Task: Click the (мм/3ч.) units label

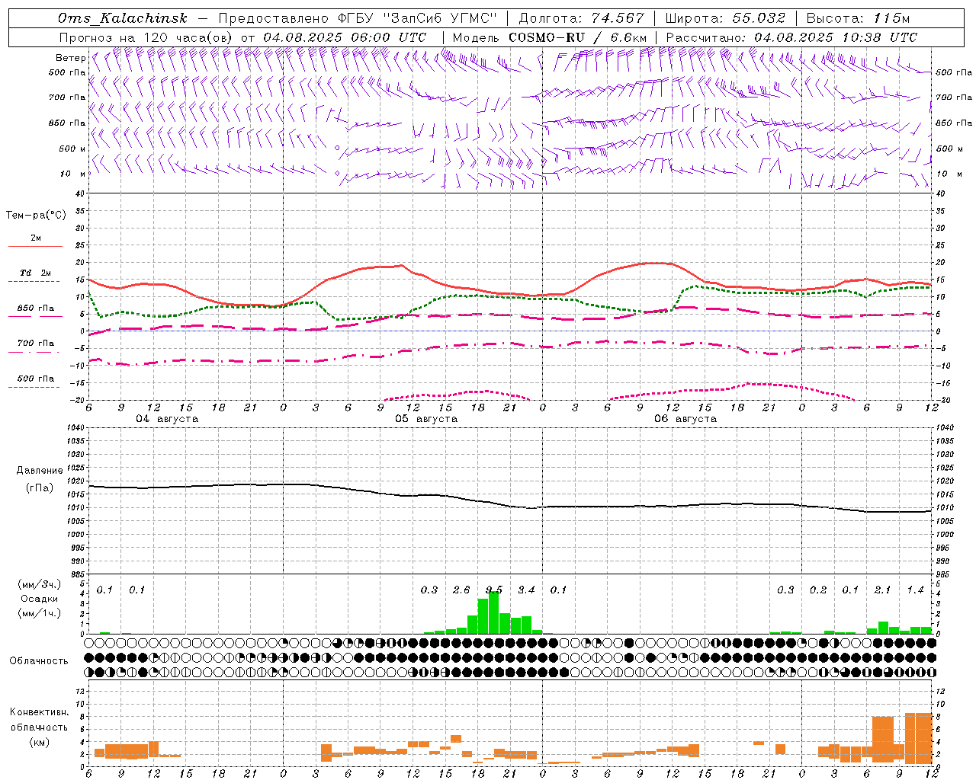Action: [x=39, y=584]
